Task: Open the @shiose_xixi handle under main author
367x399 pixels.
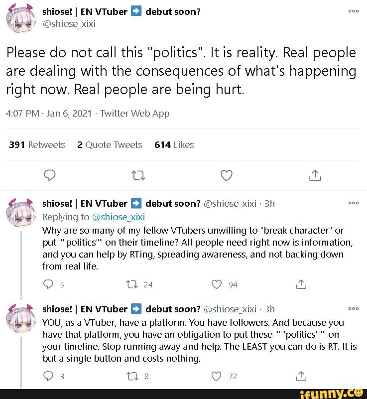Action: coord(70,23)
